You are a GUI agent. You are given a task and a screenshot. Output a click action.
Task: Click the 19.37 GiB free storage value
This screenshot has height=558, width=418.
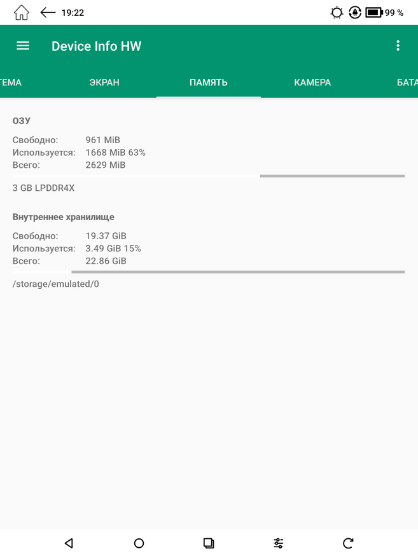[x=106, y=236]
